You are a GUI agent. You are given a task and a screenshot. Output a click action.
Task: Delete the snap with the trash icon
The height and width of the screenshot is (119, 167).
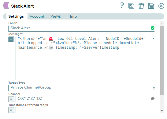click(x=141, y=6)
